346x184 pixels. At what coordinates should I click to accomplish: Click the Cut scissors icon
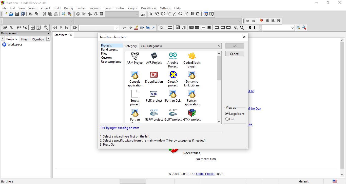click(44, 14)
